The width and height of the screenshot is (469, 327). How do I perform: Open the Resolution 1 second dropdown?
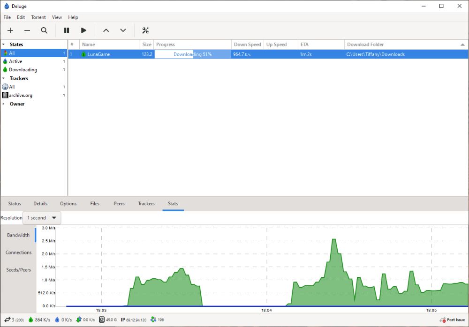click(42, 218)
